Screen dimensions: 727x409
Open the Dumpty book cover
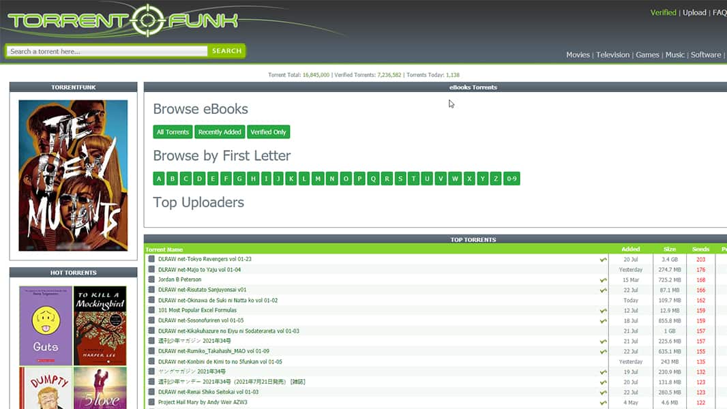pyautogui.click(x=46, y=388)
